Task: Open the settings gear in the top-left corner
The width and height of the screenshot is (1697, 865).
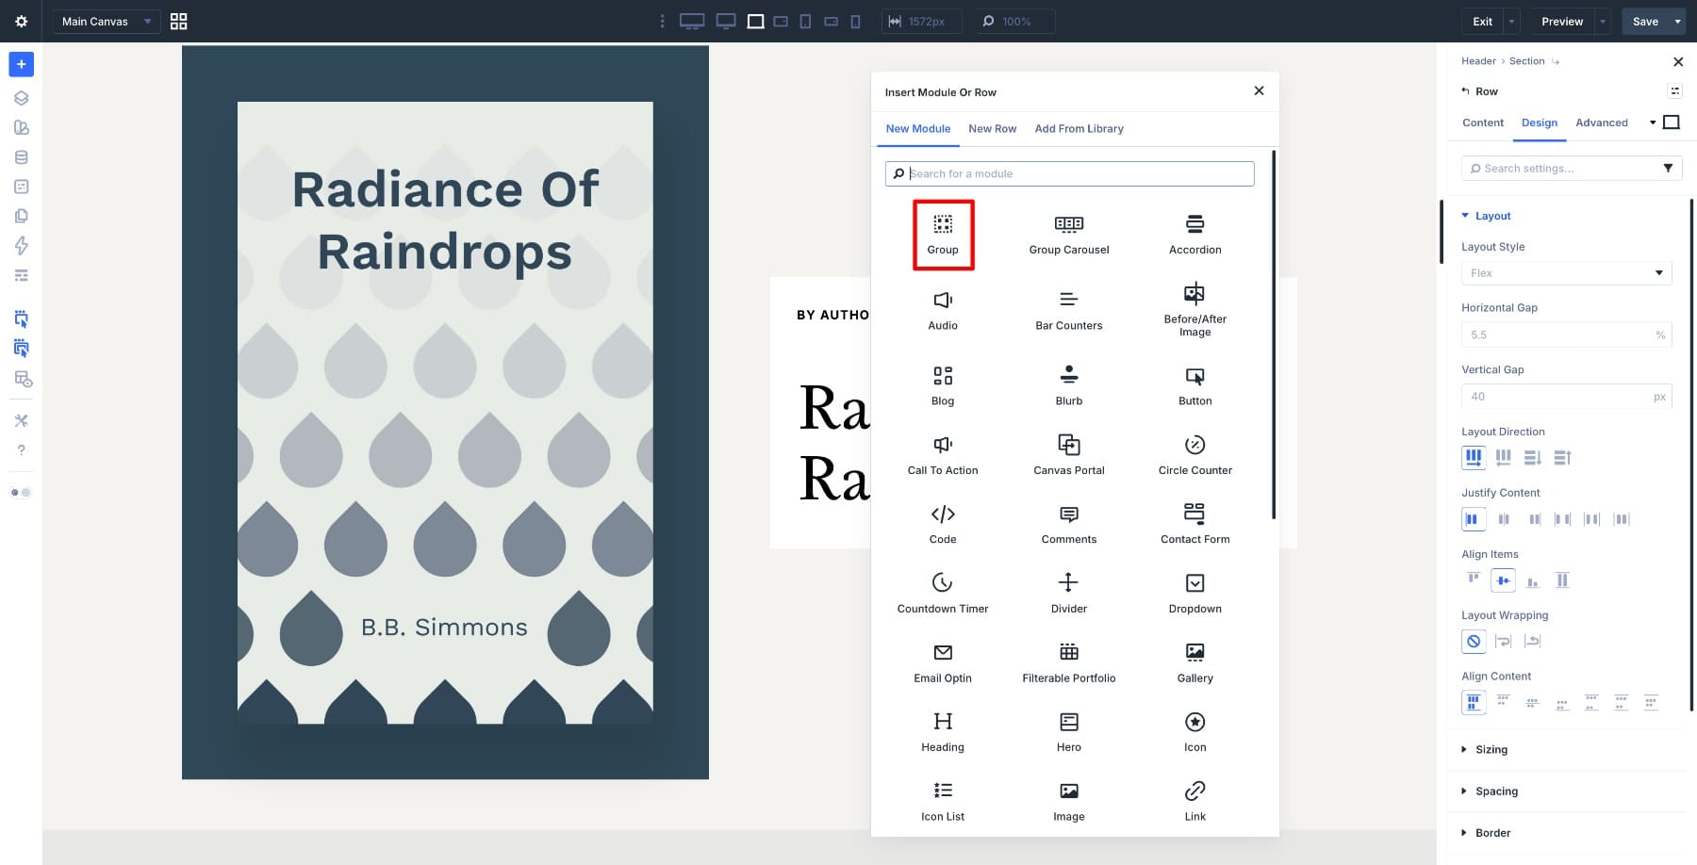Action: tap(21, 21)
